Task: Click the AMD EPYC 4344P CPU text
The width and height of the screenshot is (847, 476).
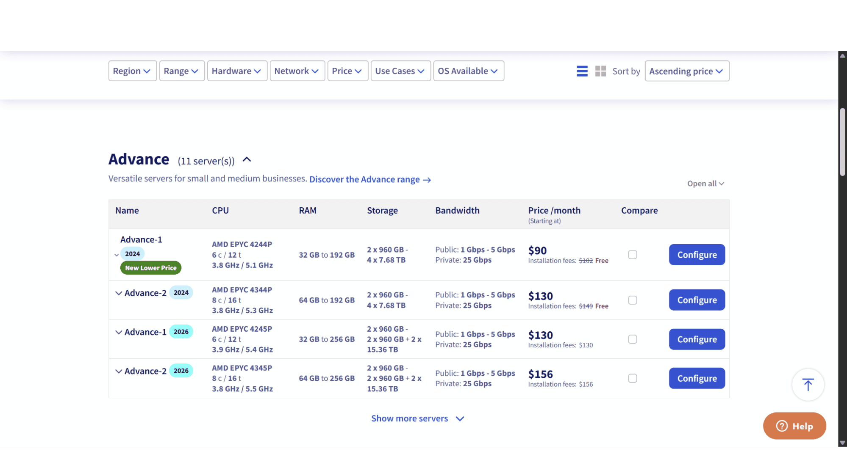Action: [x=242, y=290]
